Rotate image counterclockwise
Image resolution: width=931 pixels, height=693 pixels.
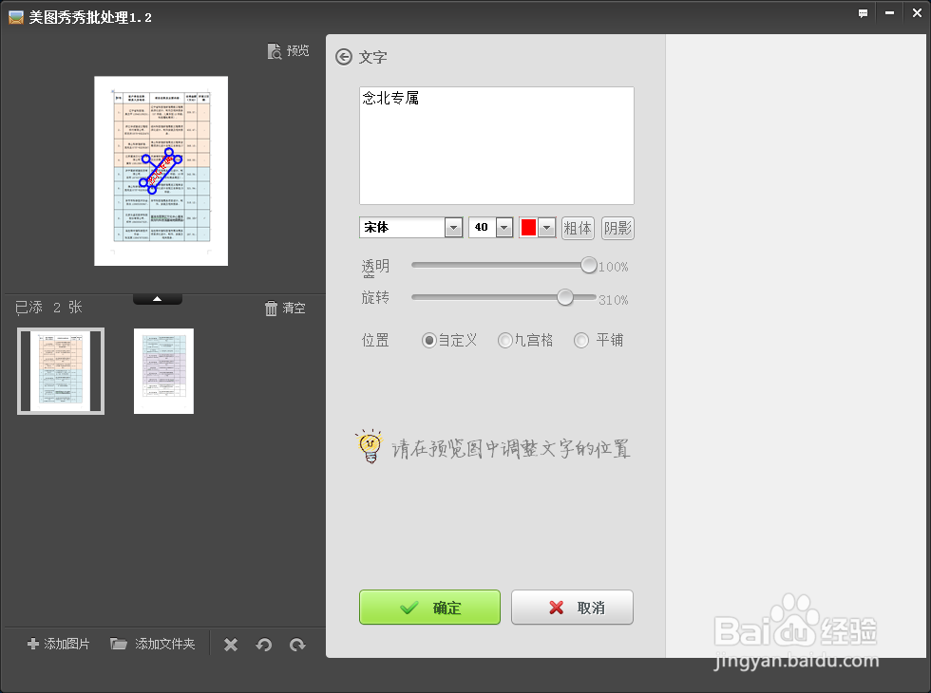(x=264, y=644)
